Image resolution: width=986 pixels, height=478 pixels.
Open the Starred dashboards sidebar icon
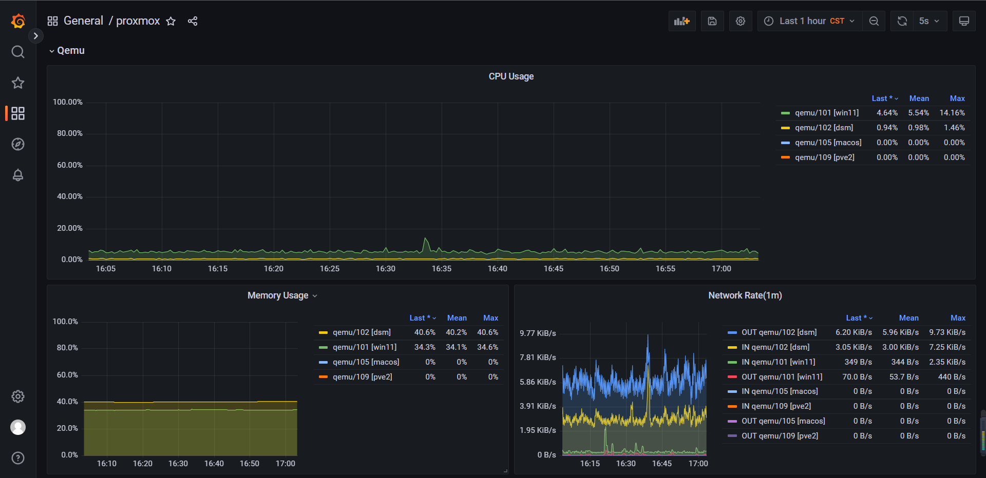(18, 83)
